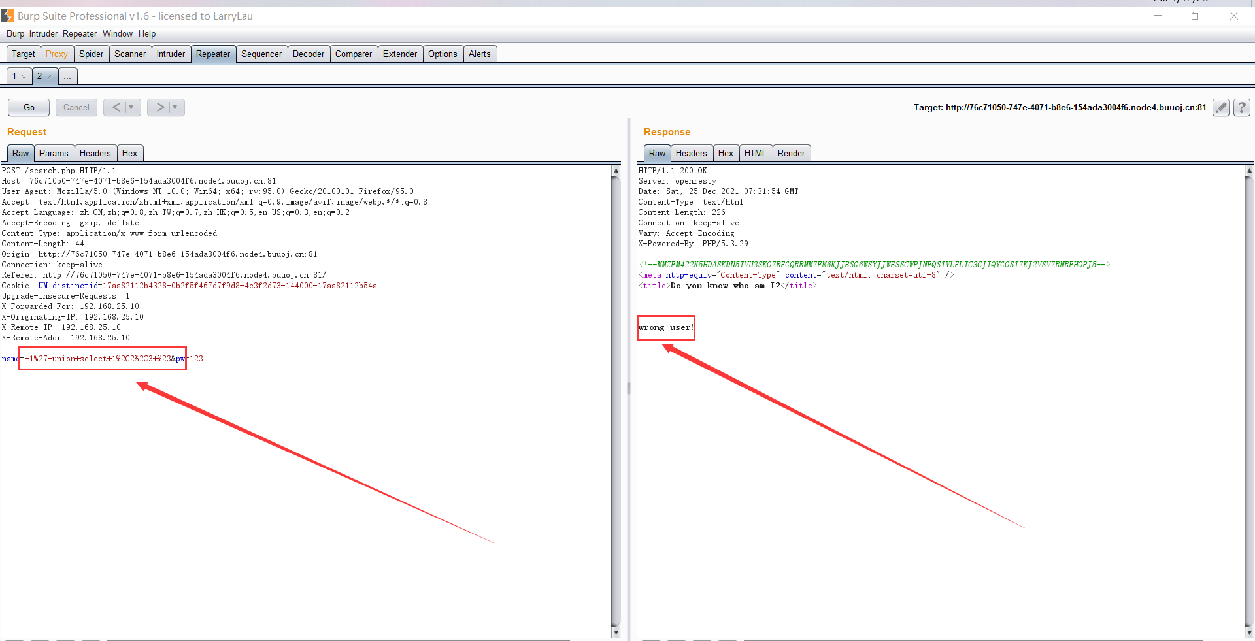Switch to the Scanner tab
Screen dimensions: 1255x641
[130, 54]
